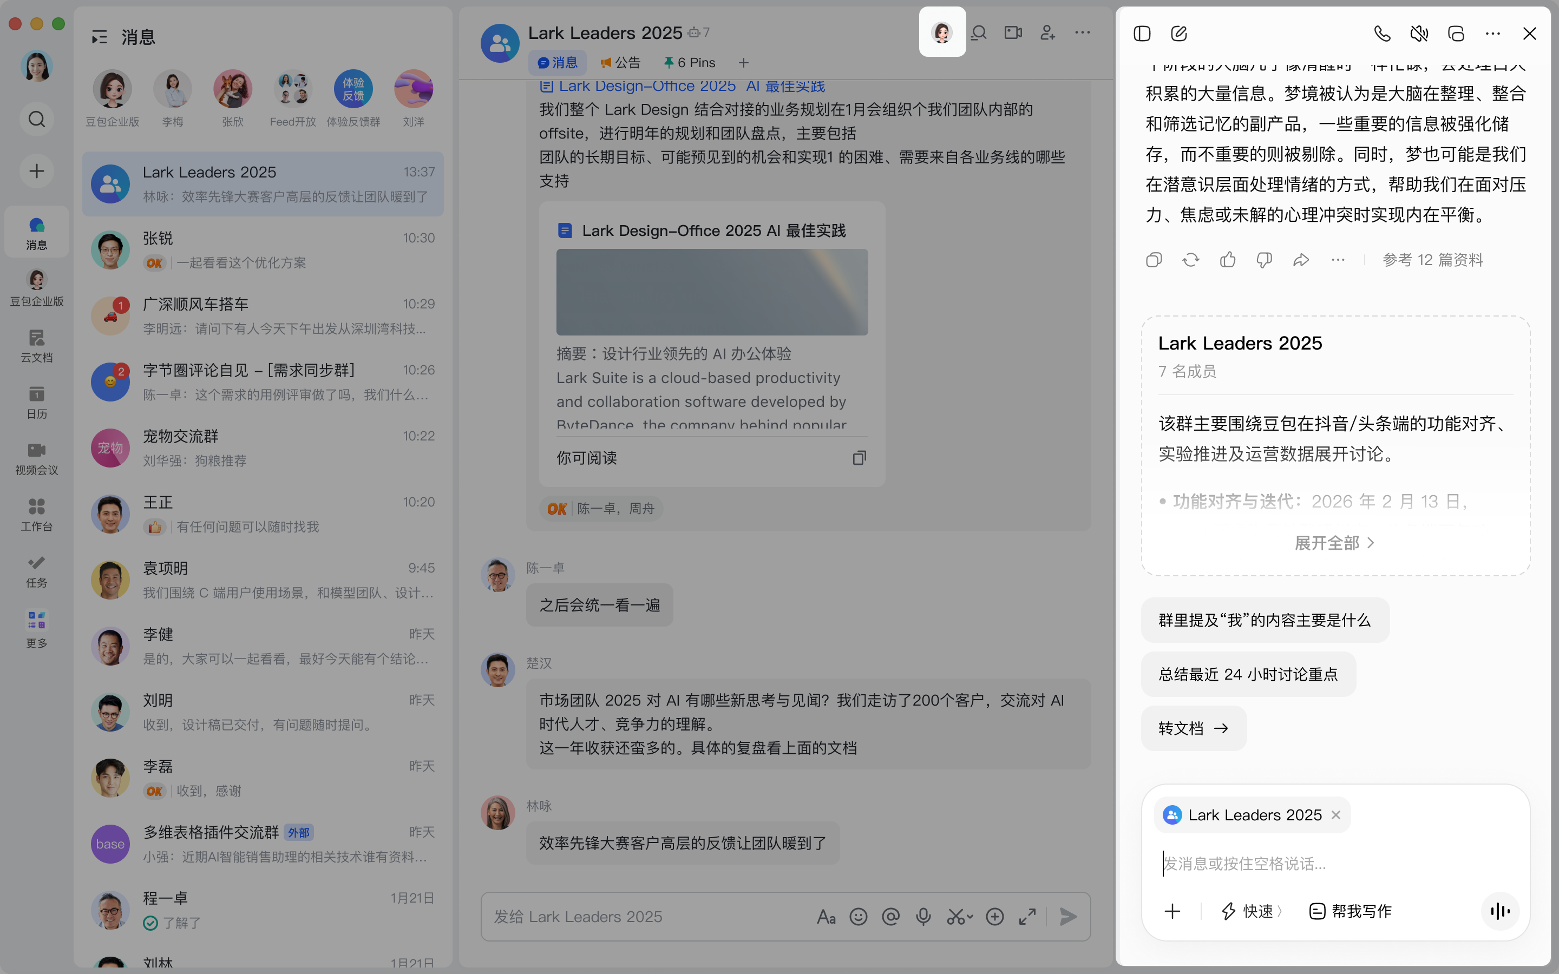Image resolution: width=1559 pixels, height=974 pixels.
Task: Open 云文档 from the sidebar
Action: [x=37, y=346]
